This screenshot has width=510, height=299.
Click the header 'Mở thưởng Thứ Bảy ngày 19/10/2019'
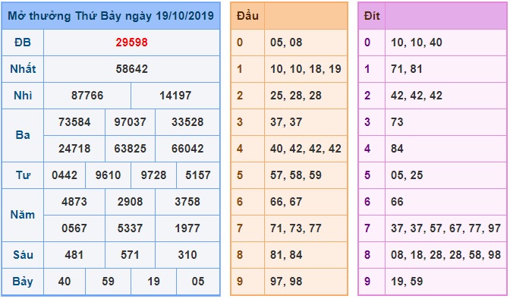(x=111, y=16)
